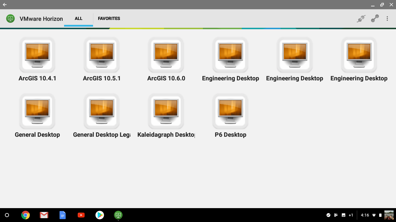Image resolution: width=396 pixels, height=222 pixels.
Task: Open Google Chrome from the shelf
Action: point(26,215)
